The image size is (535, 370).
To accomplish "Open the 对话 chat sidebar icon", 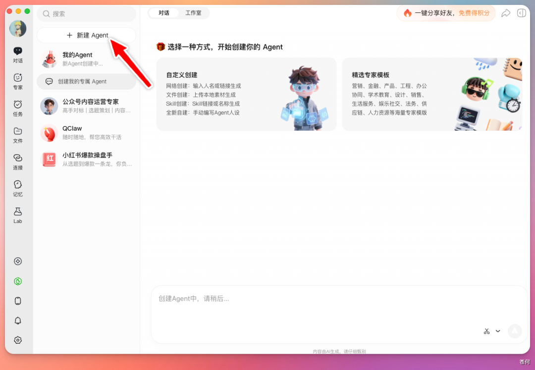I will [18, 55].
